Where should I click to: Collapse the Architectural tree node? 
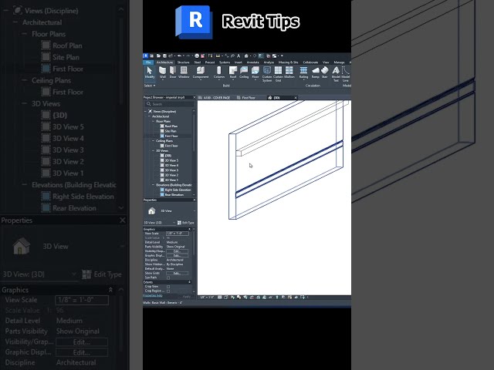pyautogui.click(x=149, y=116)
